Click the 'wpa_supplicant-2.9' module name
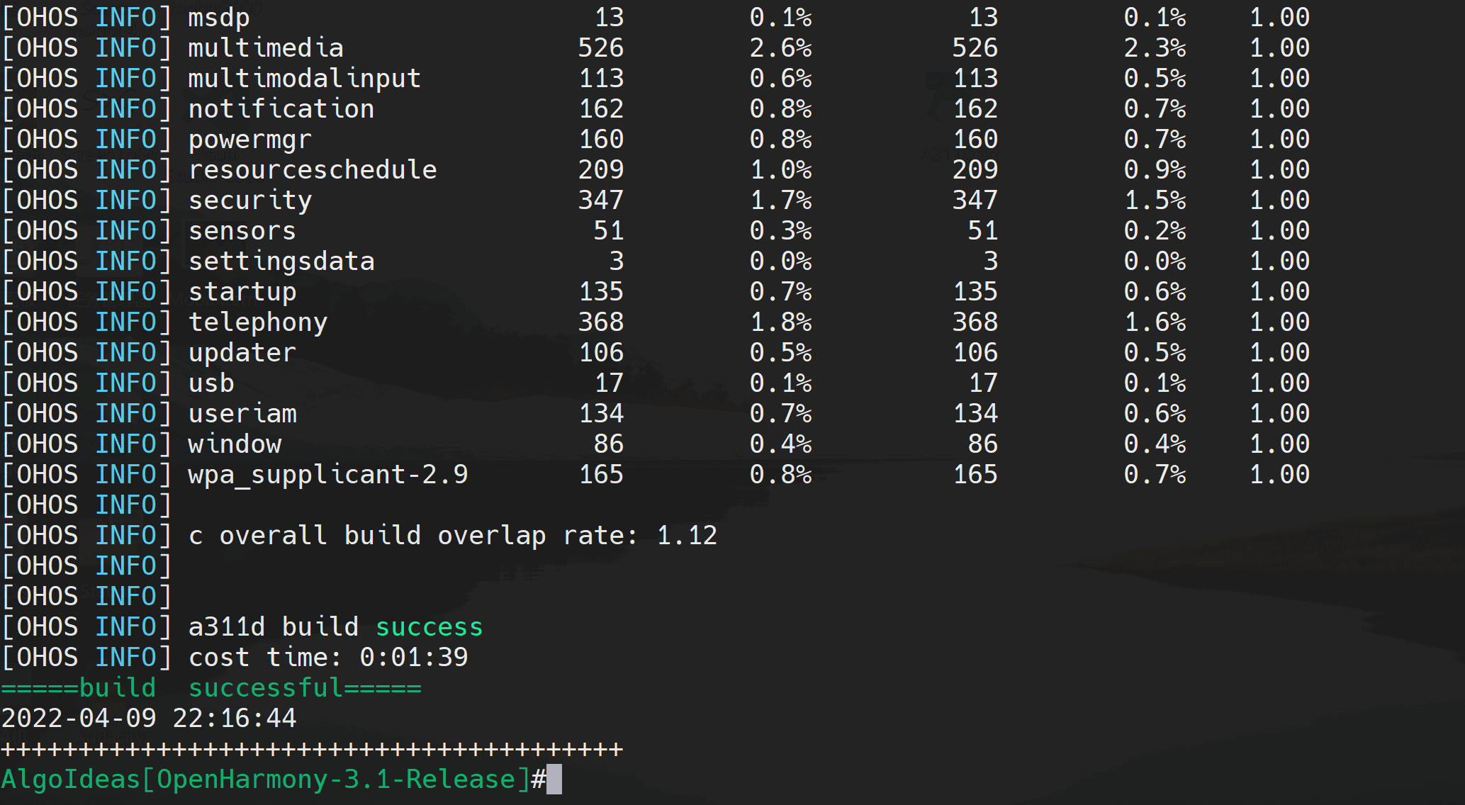Image resolution: width=1465 pixels, height=805 pixels. point(327,475)
